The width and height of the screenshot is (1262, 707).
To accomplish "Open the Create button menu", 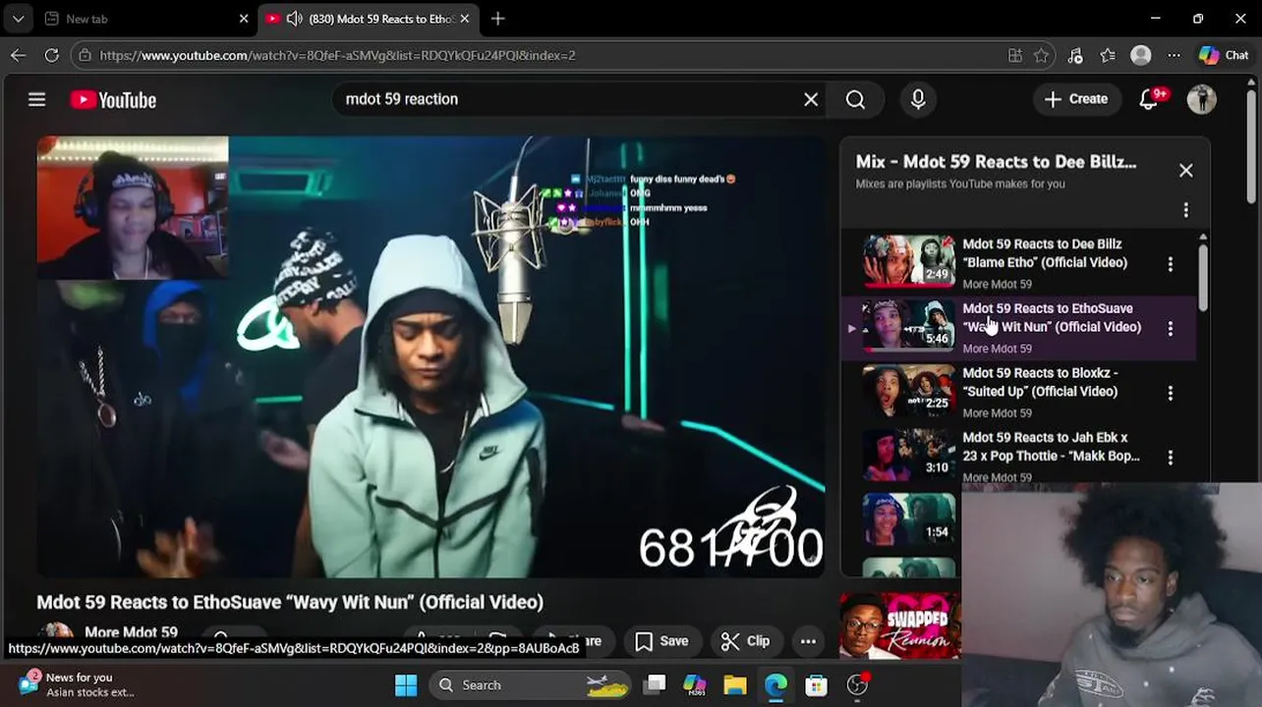I will click(1076, 99).
